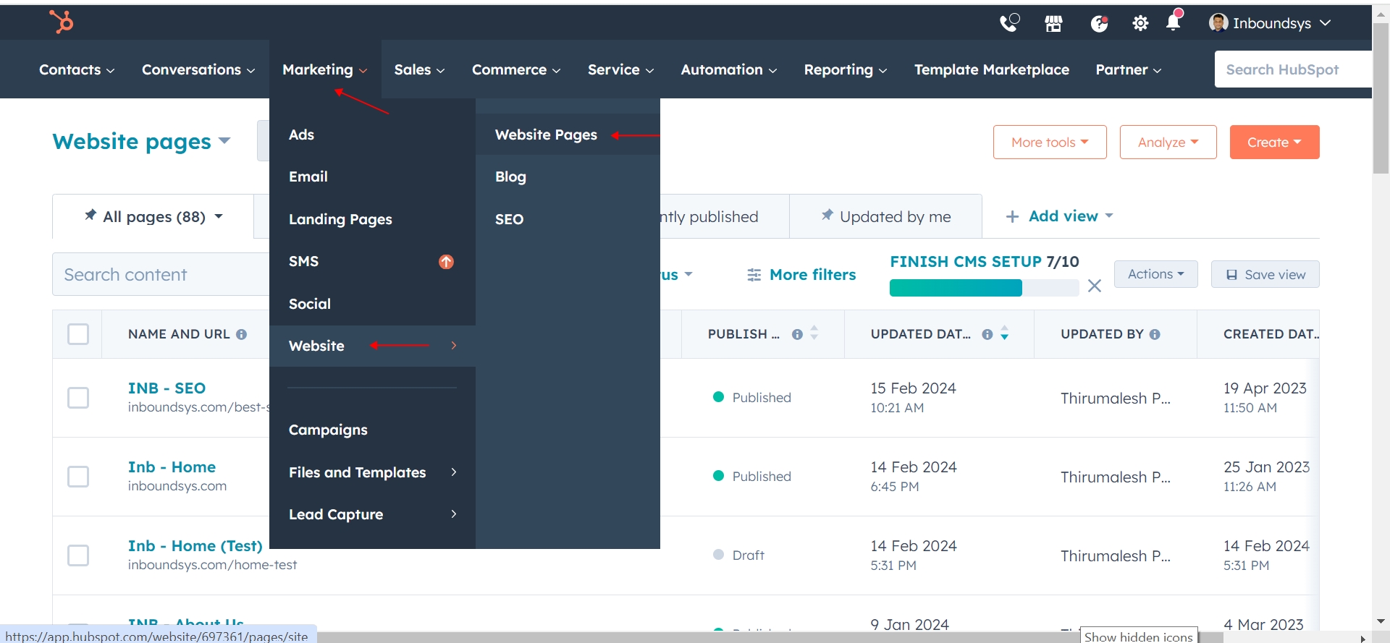The image size is (1390, 643).
Task: Sort by the UPDATED DATE column arrows
Action: tap(1004, 333)
